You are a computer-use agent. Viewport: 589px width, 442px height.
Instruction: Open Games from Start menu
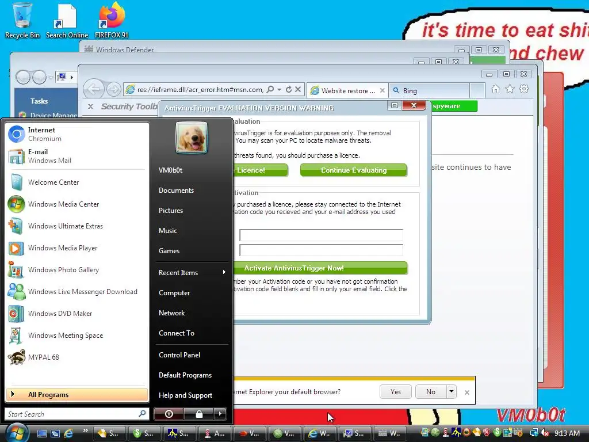tap(169, 251)
